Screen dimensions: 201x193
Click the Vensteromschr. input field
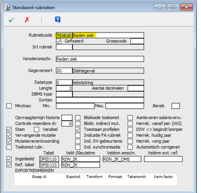pyautogui.click(x=100, y=59)
